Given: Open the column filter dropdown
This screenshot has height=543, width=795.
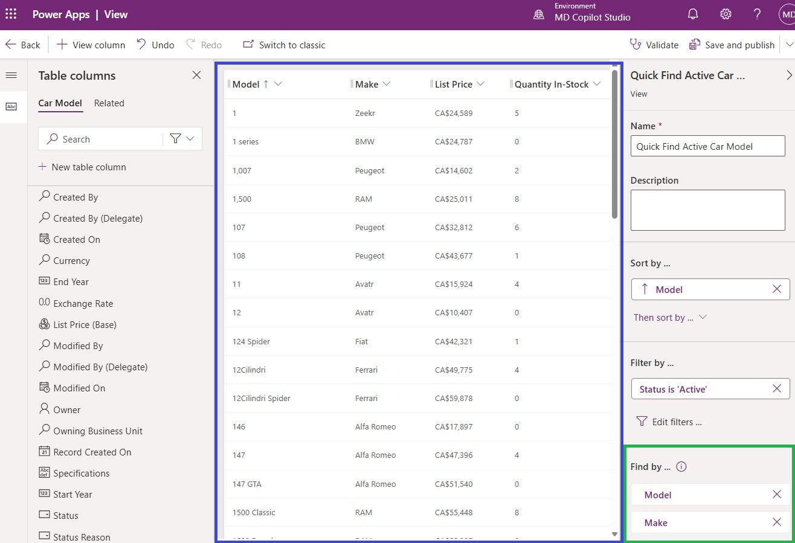Looking at the screenshot, I should [x=182, y=139].
